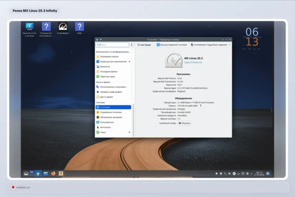Click the AMD Ryzen 7 processor value
Image resolution: width=295 pixels, height=197 pixels.
(x=196, y=102)
